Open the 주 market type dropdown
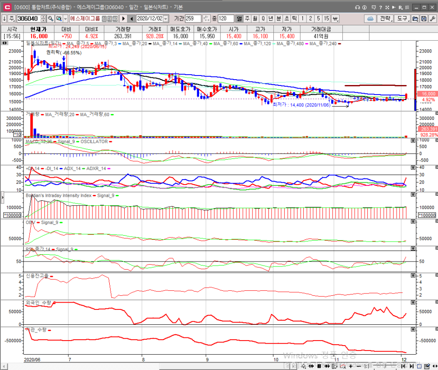The height and width of the screenshot is (370, 438). pos(11,19)
